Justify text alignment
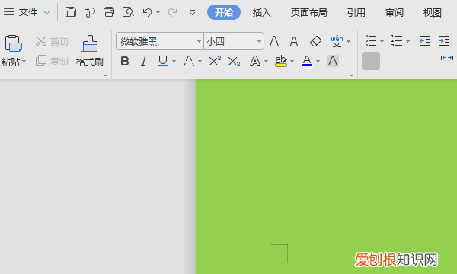The width and height of the screenshot is (457, 274). pyautogui.click(x=428, y=61)
